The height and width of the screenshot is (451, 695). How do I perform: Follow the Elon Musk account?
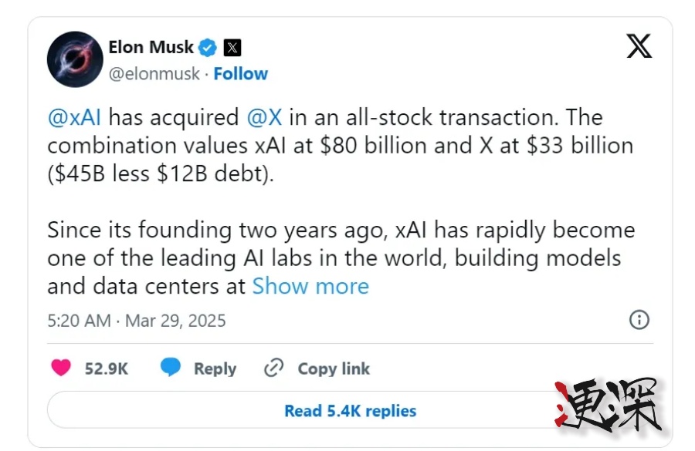[x=241, y=74]
